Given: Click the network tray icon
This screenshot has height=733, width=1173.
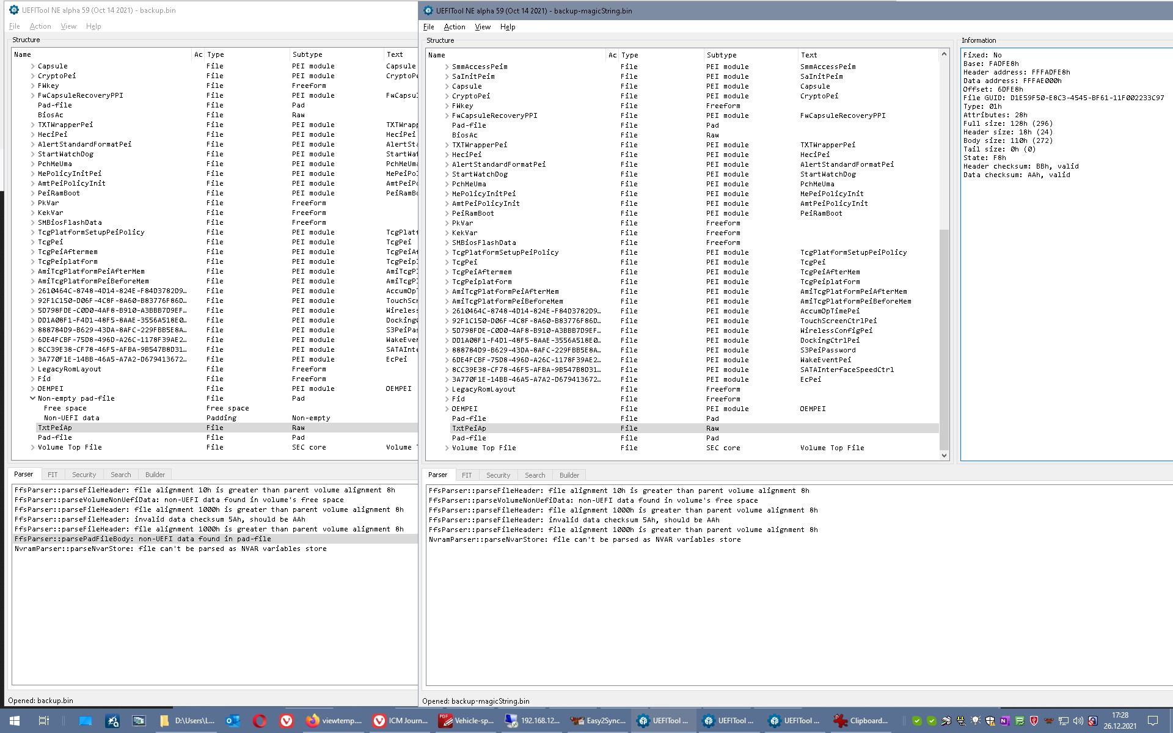Looking at the screenshot, I should pos(1063,721).
